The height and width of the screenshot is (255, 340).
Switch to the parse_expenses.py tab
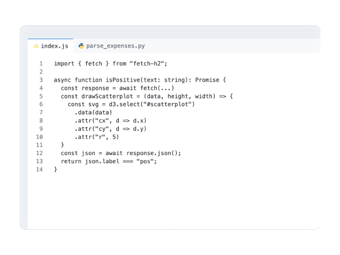[x=111, y=46]
